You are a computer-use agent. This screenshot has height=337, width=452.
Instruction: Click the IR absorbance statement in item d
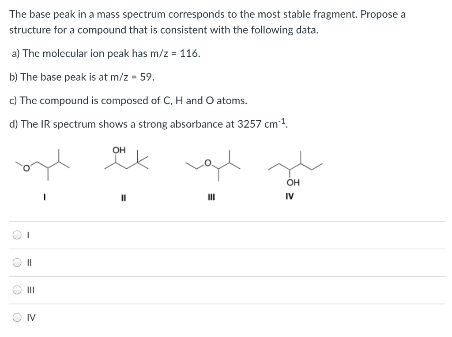(145, 124)
